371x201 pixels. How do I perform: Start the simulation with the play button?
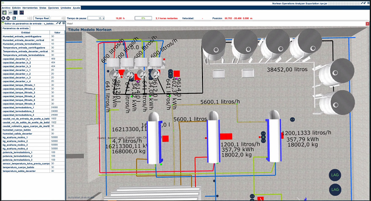click(x=3, y=18)
